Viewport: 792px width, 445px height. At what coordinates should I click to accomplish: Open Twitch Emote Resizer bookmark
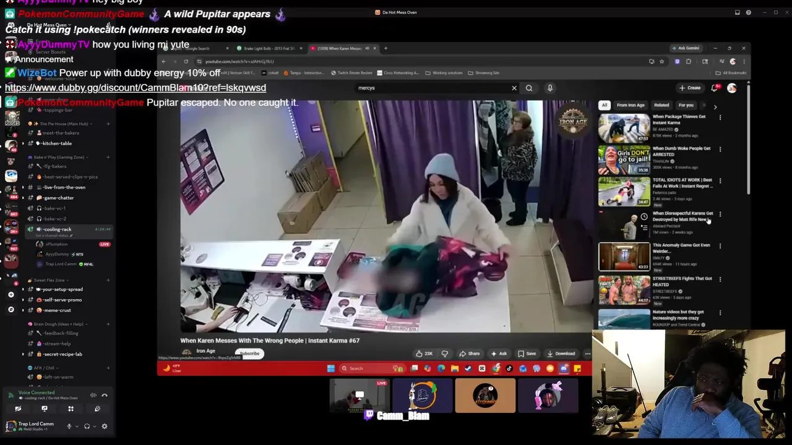pyautogui.click(x=353, y=73)
